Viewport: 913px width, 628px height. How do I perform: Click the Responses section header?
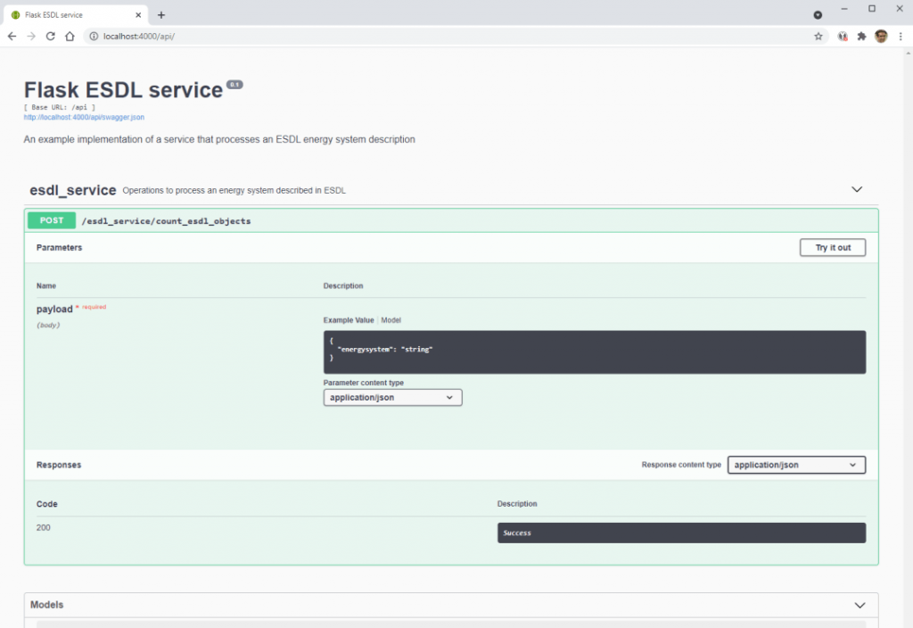59,465
